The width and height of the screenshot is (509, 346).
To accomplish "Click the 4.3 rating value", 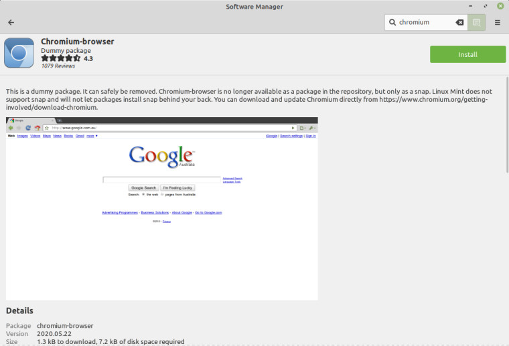I will tap(88, 59).
